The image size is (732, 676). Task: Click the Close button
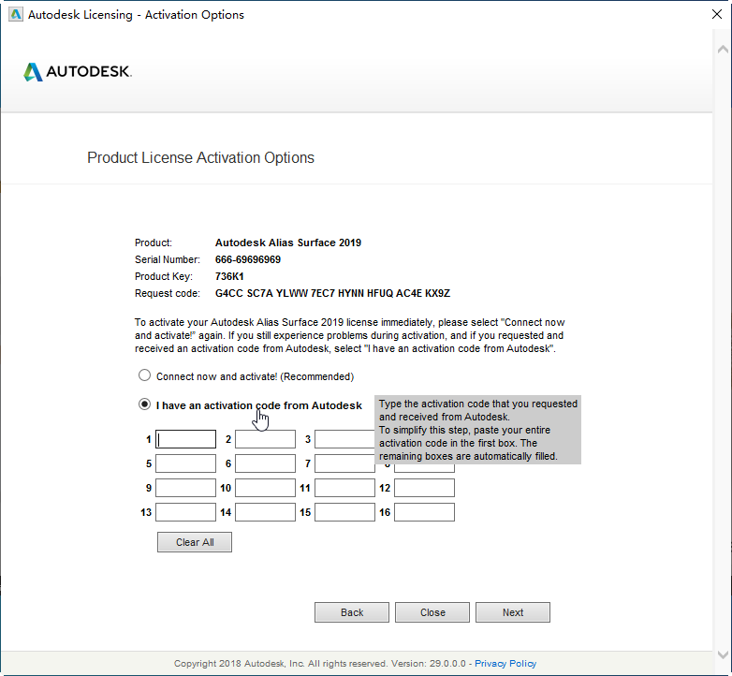[x=432, y=612]
